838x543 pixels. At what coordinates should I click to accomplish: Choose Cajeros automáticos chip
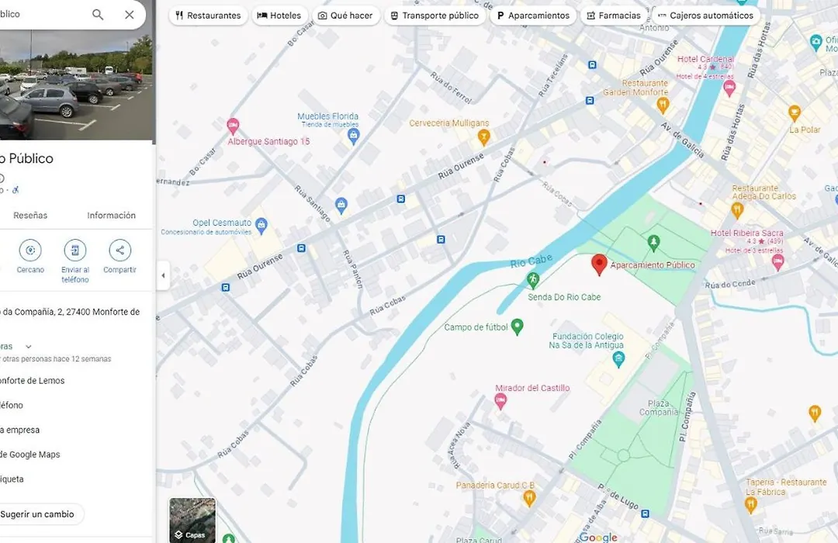[705, 16]
